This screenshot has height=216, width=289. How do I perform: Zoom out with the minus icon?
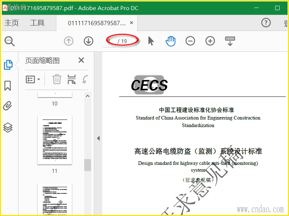[190, 41]
